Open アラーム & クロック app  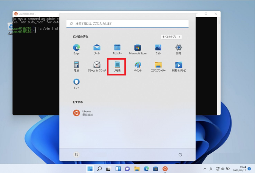point(97,67)
